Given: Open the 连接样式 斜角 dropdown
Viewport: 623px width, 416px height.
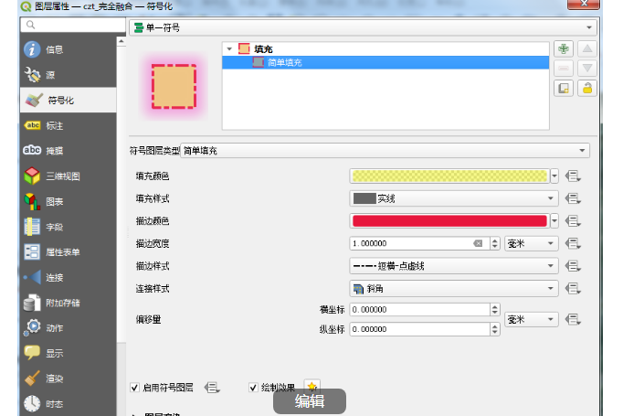Looking at the screenshot, I should coord(454,288).
